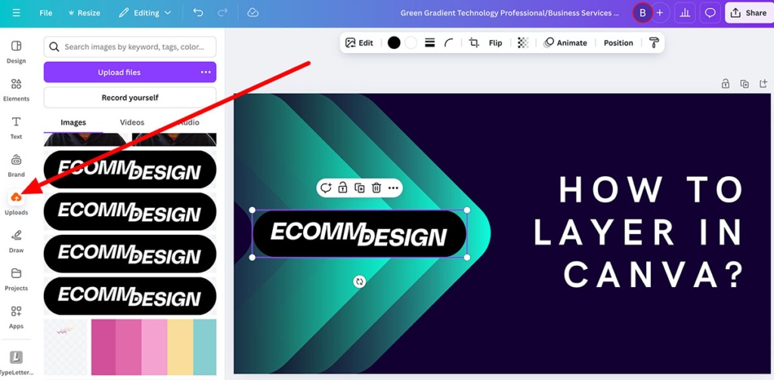Screen dimensions: 774x380
Task: Add a new page icon above canvas
Action: [x=763, y=84]
